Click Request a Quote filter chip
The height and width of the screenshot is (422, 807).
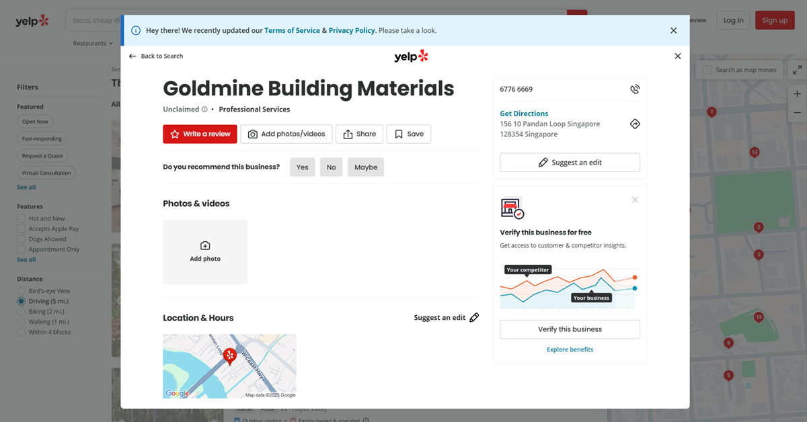click(42, 155)
